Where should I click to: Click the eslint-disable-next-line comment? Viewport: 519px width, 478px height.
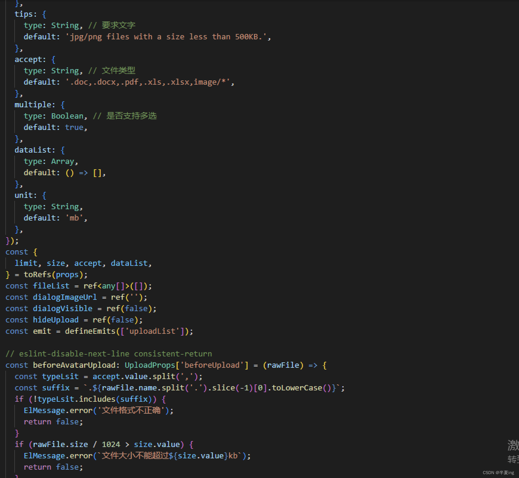[x=109, y=354]
